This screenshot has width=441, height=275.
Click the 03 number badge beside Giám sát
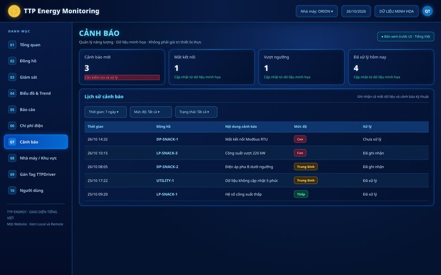click(12, 77)
